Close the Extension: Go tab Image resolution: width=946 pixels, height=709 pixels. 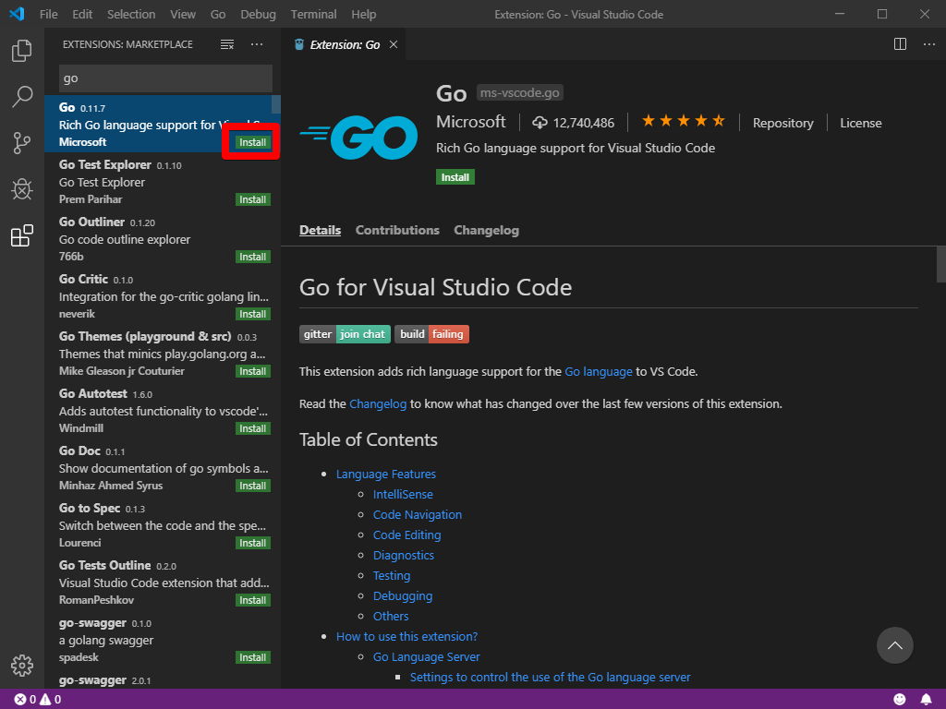(x=394, y=44)
